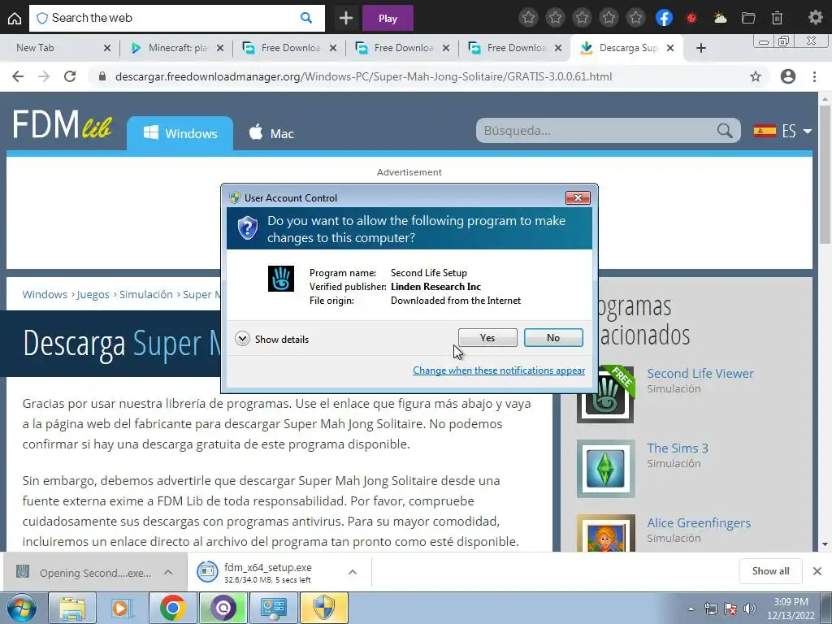Click the trash bin icon in top toolbar
The image size is (832, 624).
tap(777, 18)
